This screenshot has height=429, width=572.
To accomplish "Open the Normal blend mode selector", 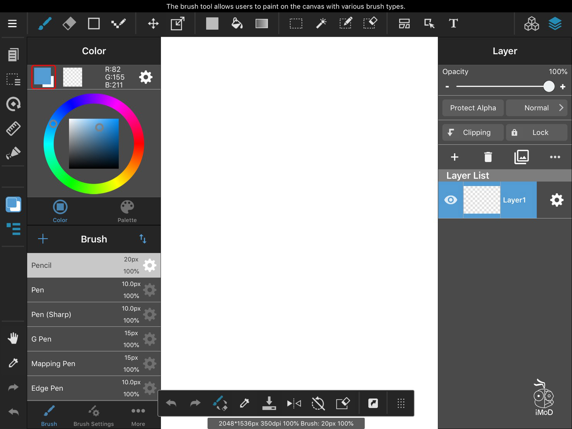I will click(537, 108).
